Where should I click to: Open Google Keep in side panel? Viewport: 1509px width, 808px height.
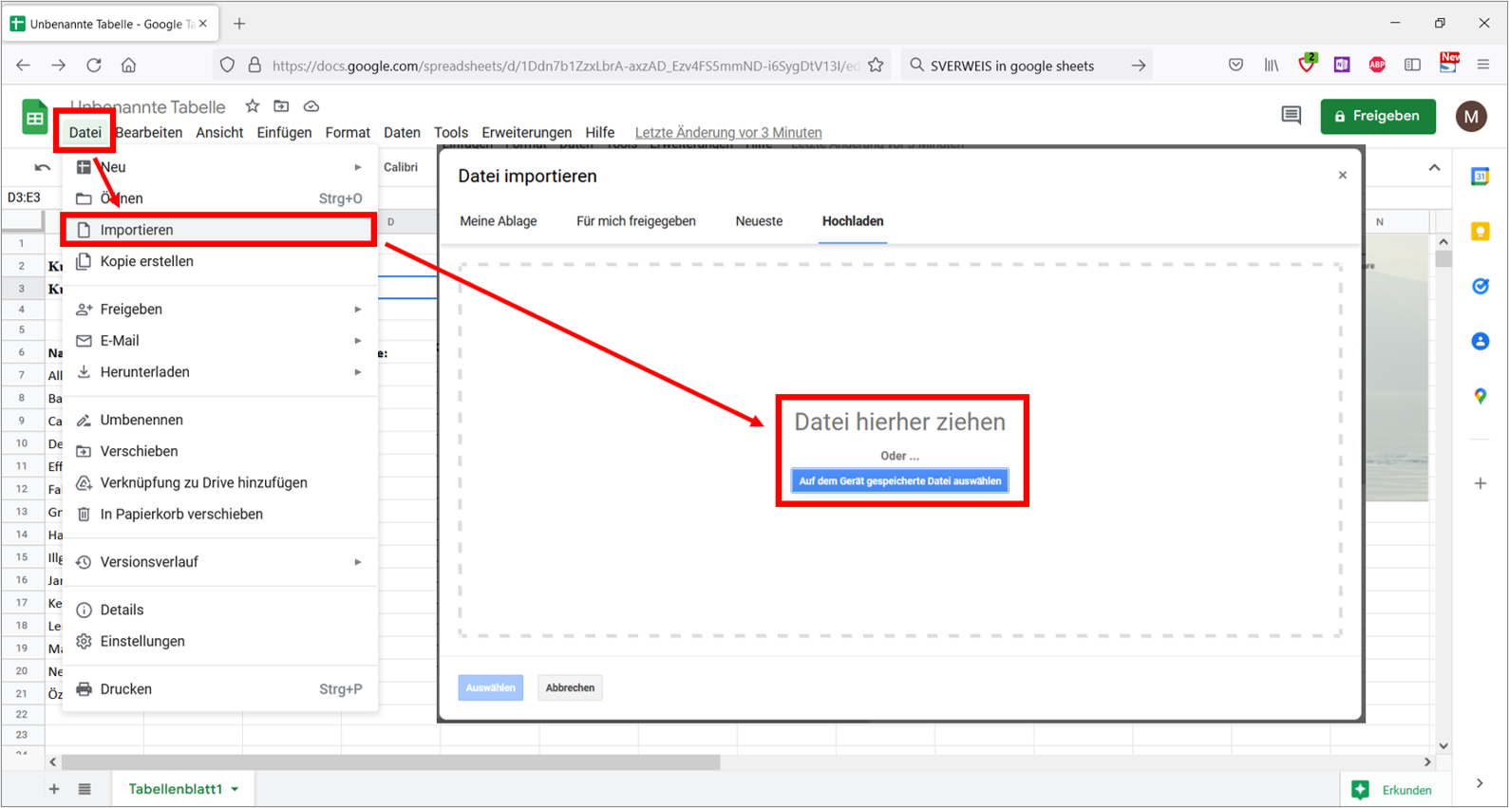click(1480, 232)
